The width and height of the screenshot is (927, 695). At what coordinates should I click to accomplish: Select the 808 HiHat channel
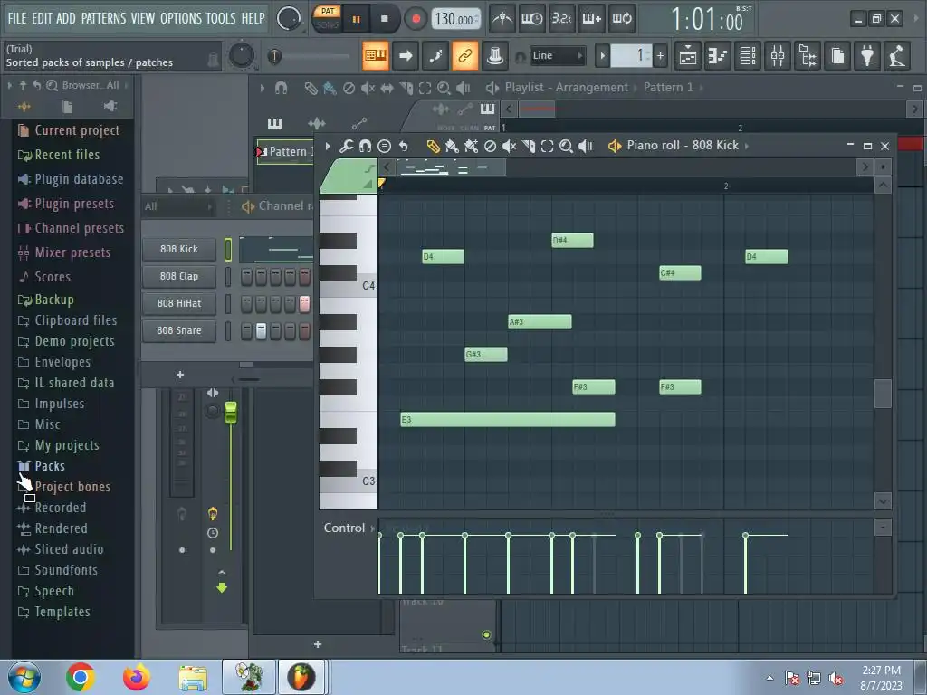click(179, 303)
